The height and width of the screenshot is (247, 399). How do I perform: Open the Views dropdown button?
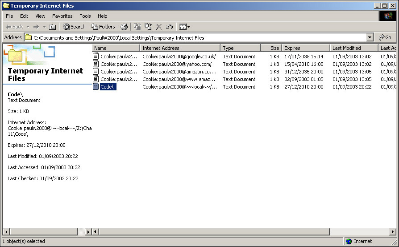pyautogui.click(x=184, y=27)
